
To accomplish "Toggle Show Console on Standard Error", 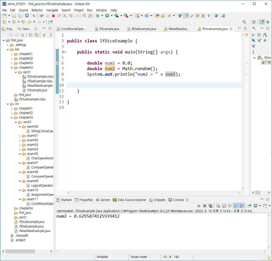I will (242, 206).
